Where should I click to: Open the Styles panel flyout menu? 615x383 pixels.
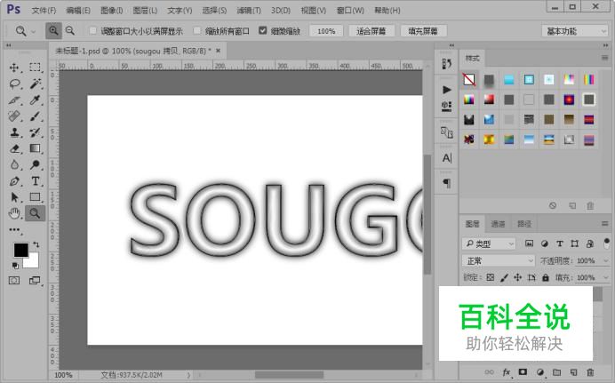[605, 58]
